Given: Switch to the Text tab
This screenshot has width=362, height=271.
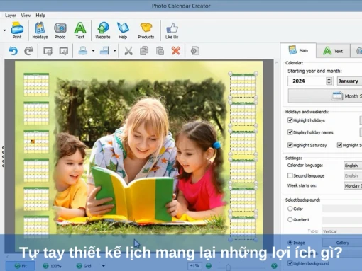Looking at the screenshot, I should coord(333,51).
